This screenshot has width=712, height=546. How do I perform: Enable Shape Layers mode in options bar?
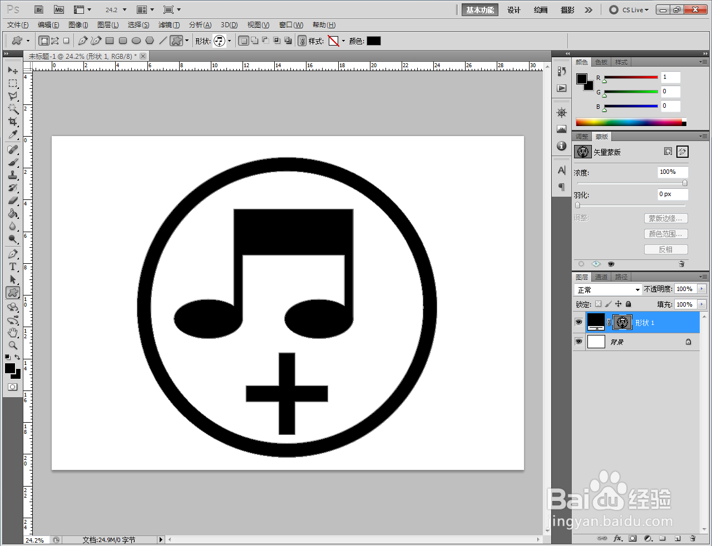click(44, 41)
